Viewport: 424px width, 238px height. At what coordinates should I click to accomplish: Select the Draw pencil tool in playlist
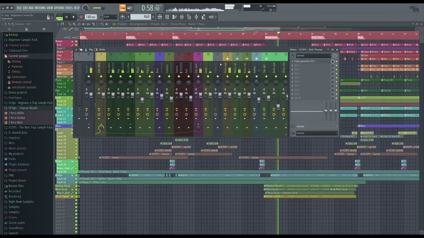tap(70, 24)
